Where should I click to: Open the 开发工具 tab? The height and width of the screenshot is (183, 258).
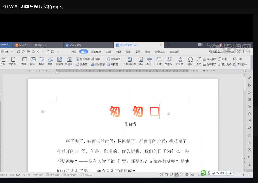click(160, 51)
